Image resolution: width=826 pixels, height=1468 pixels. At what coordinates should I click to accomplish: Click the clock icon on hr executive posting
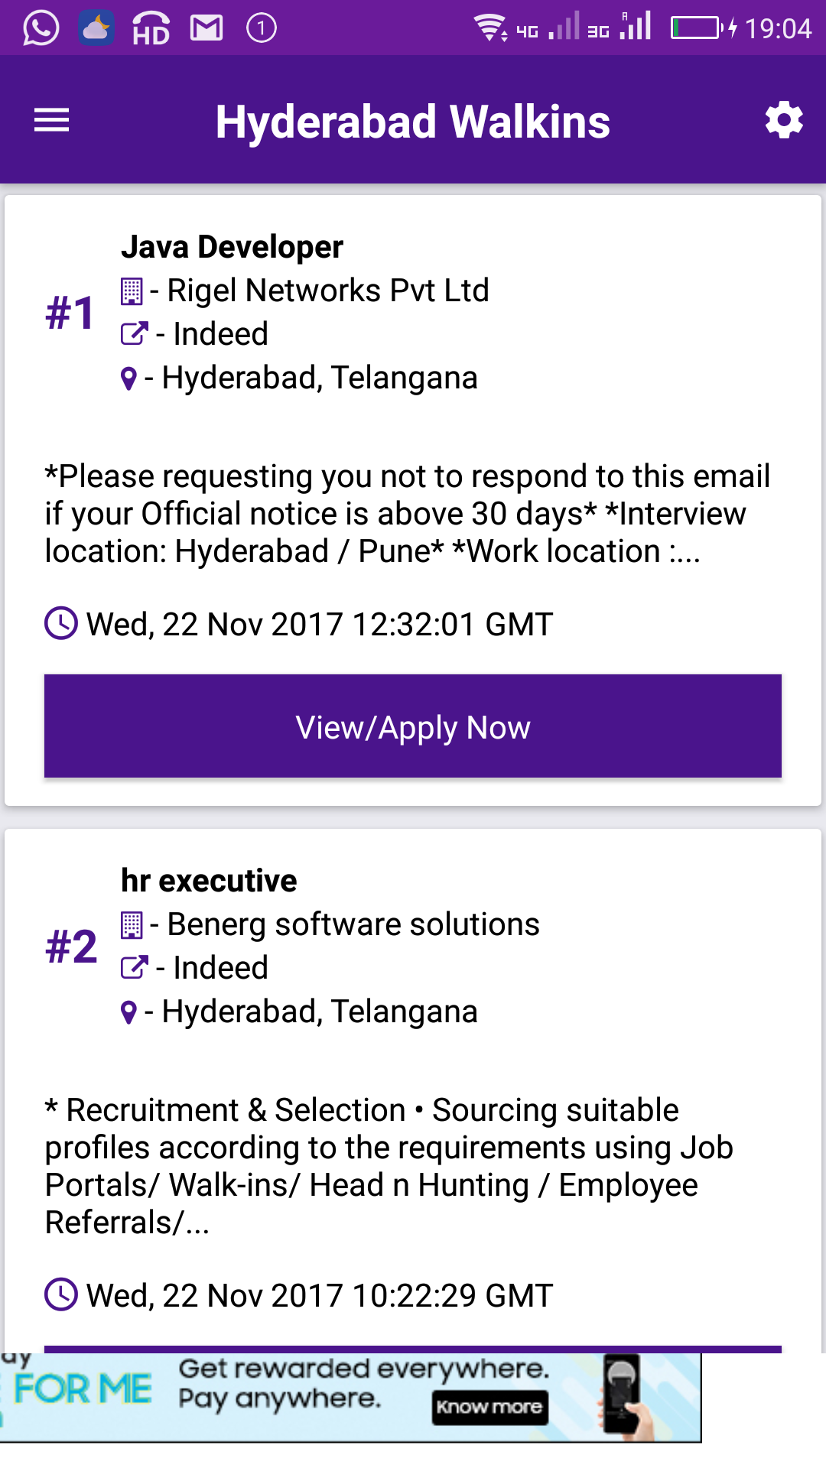[61, 1295]
